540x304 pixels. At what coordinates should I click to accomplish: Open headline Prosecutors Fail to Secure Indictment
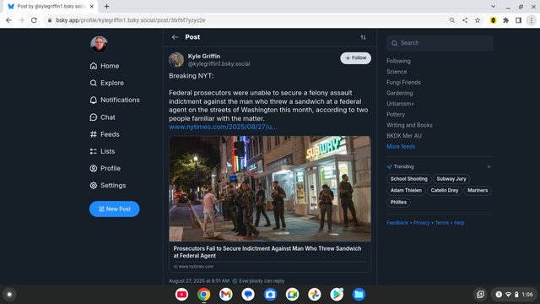click(267, 252)
